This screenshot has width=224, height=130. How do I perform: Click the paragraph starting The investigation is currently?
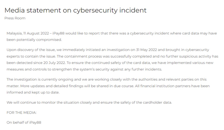(x=108, y=86)
